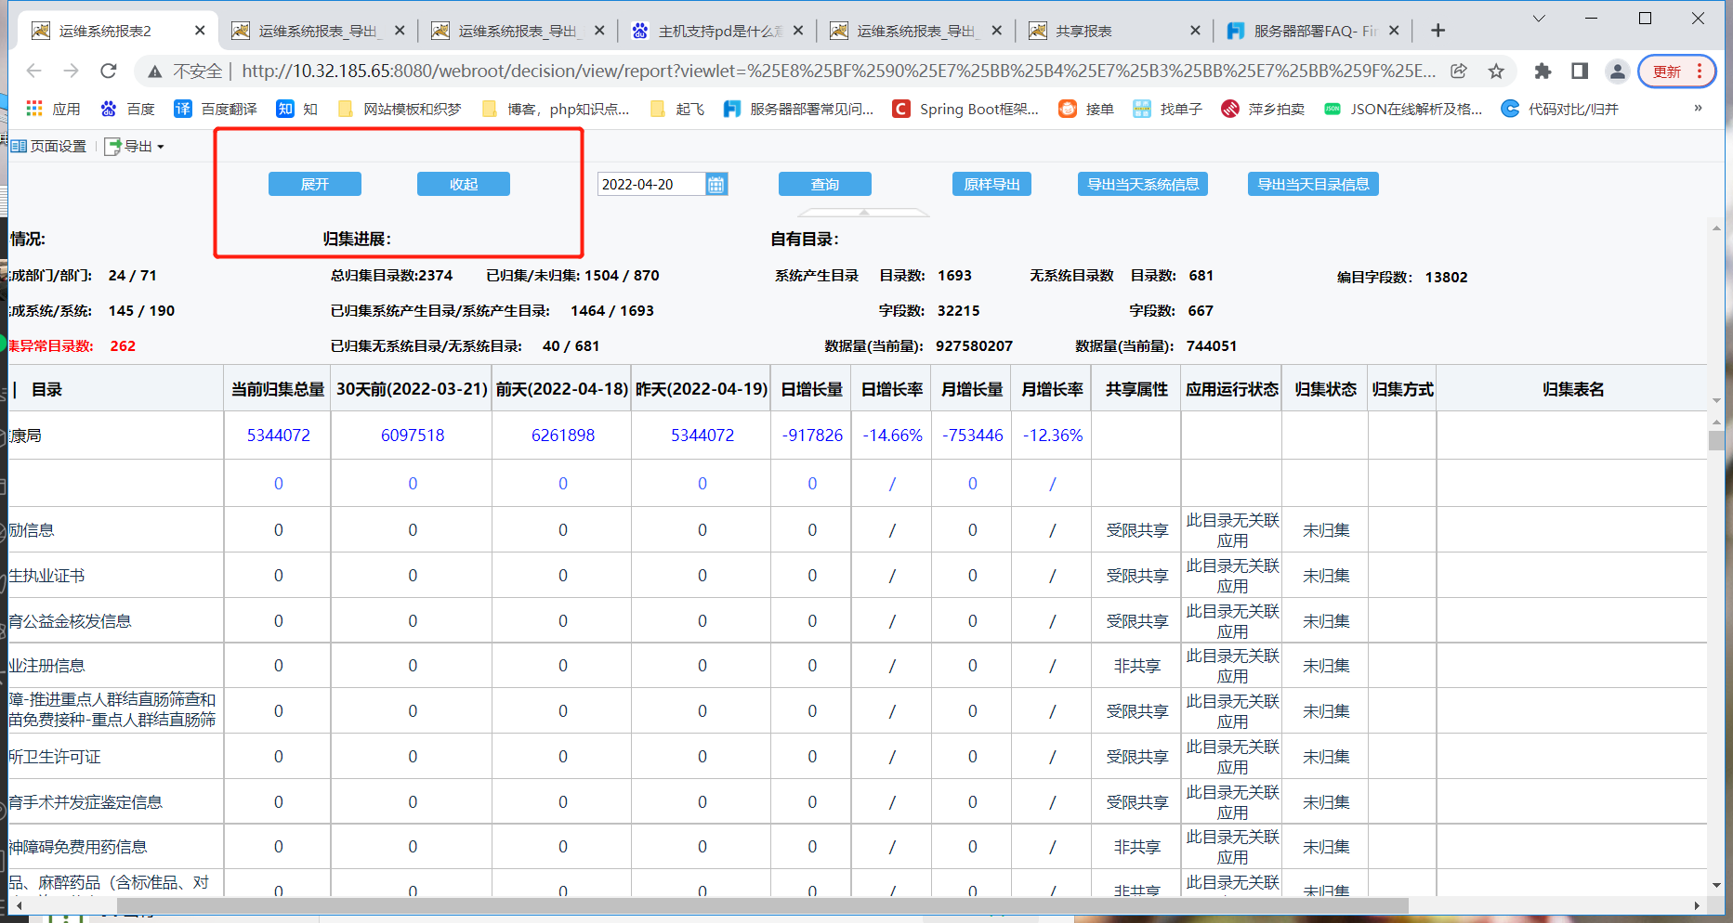This screenshot has width=1733, height=923.
Task: Click the 归集表名 column header
Action: [1572, 389]
